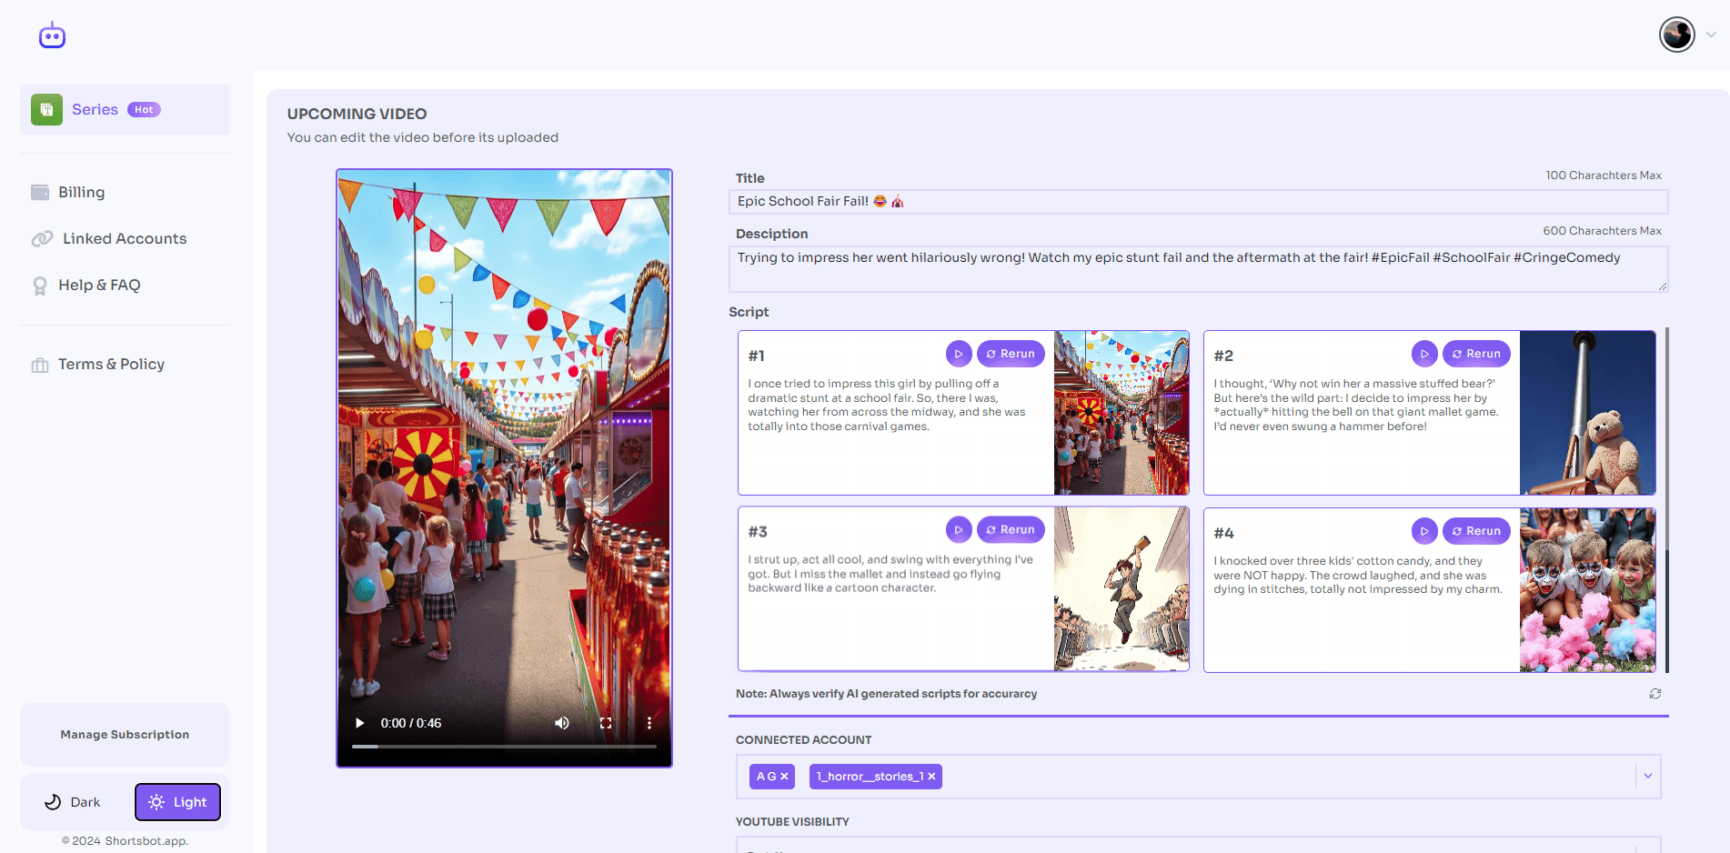Edit script text of scene #3
The width and height of the screenshot is (1730, 853).
891,574
